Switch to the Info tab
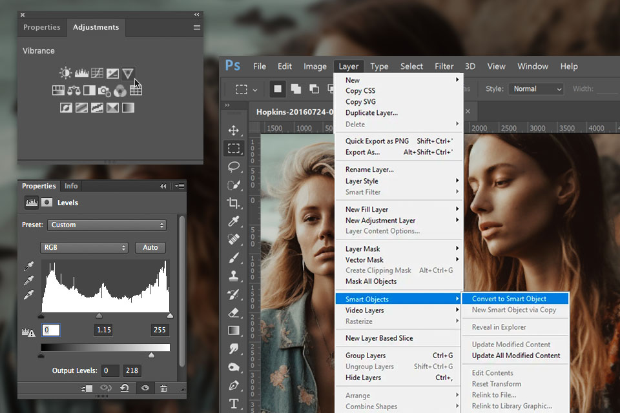Image resolution: width=620 pixels, height=413 pixels. [71, 186]
